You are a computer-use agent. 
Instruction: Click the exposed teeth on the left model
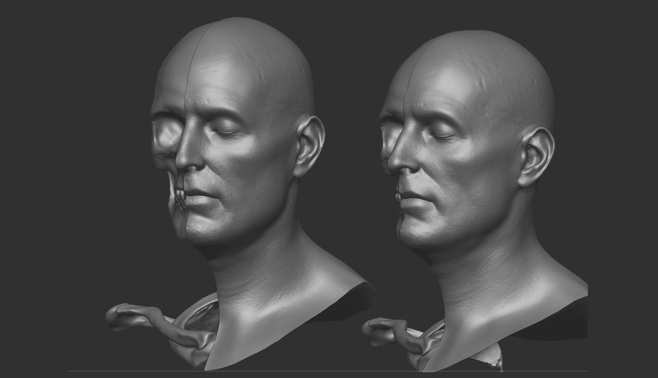181,193
